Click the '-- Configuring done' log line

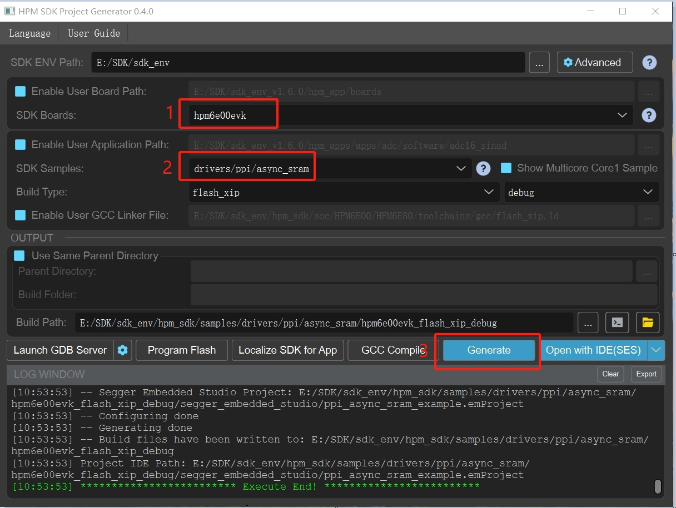[x=105, y=416]
